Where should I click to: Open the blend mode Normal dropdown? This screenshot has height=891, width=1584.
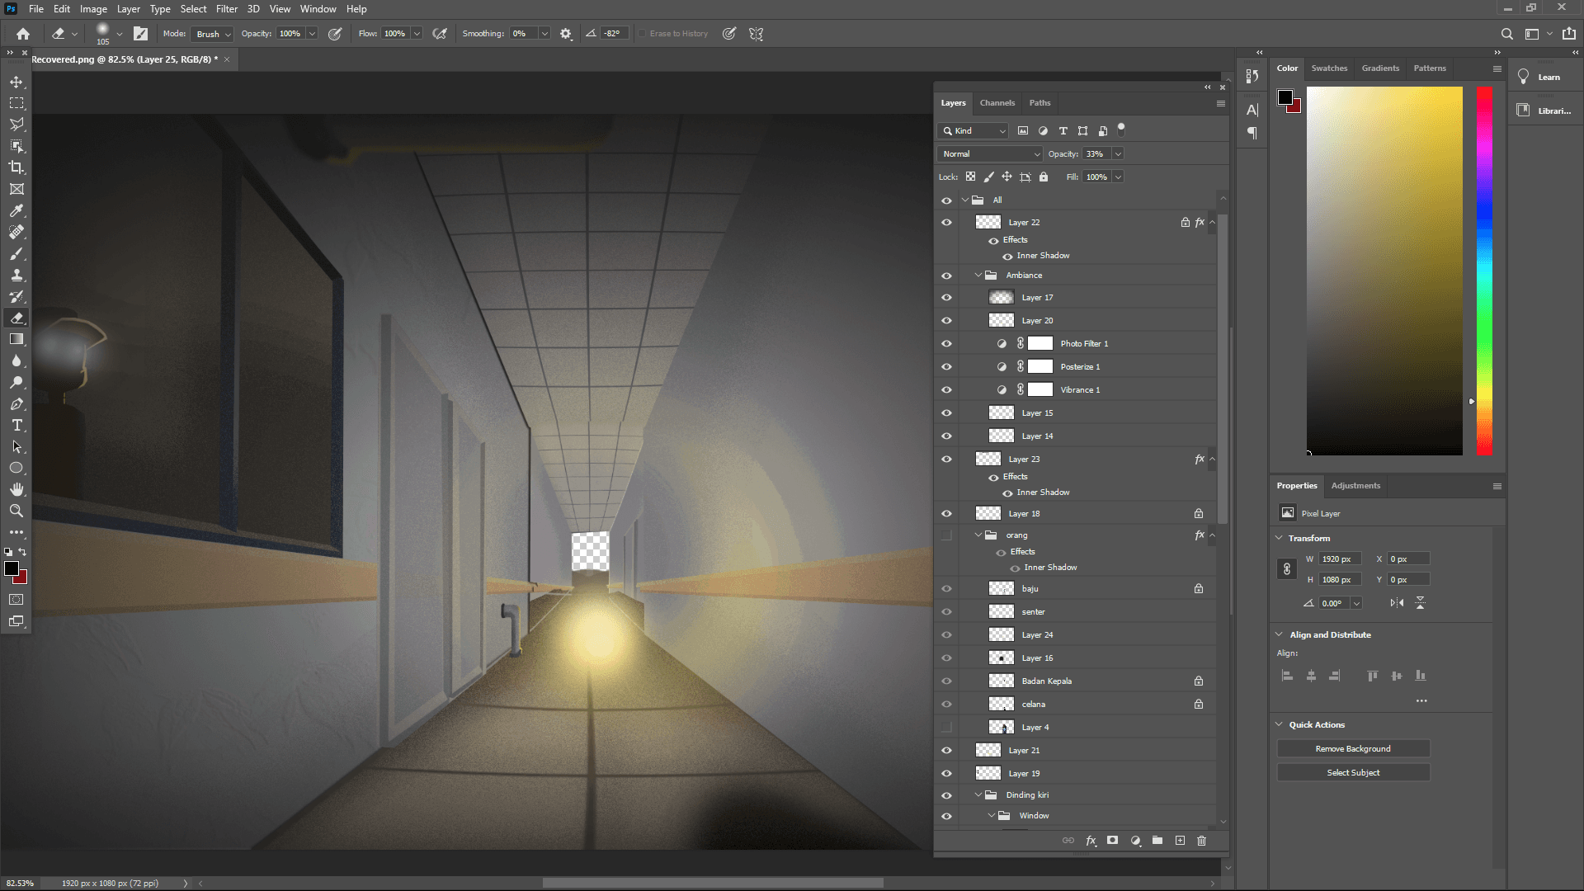tap(990, 154)
